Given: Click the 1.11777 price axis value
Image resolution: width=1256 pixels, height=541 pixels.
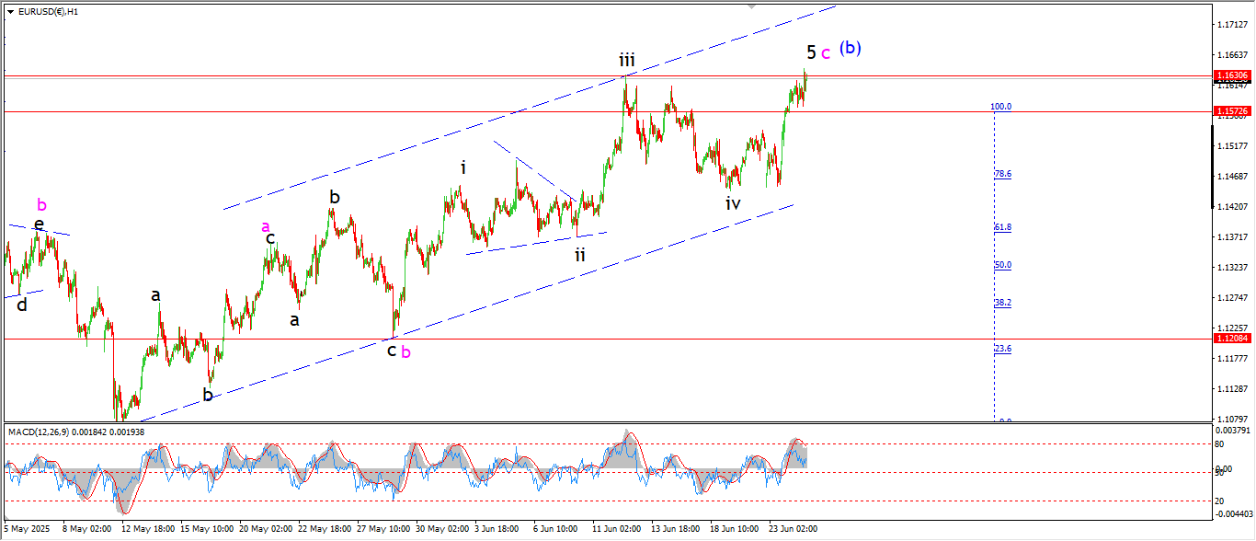Looking at the screenshot, I should coord(1232,359).
